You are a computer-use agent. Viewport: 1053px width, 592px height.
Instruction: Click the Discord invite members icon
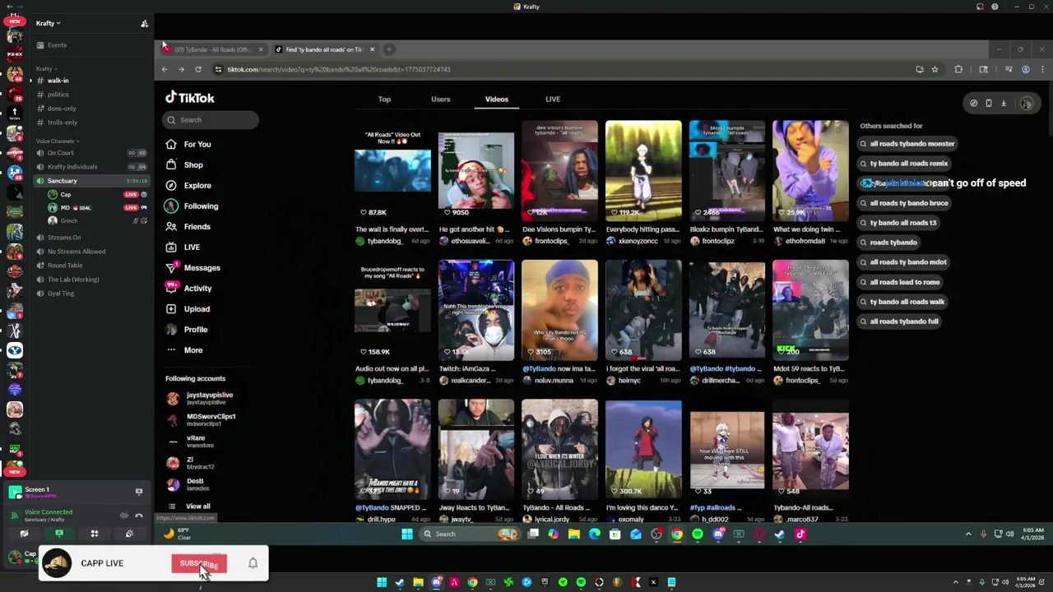click(144, 23)
